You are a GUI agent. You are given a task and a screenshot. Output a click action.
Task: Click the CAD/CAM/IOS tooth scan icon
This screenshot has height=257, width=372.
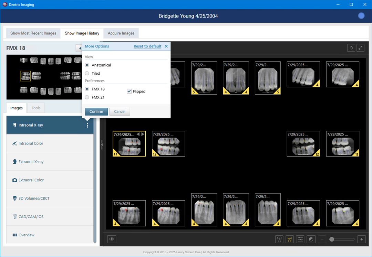click(x=15, y=216)
